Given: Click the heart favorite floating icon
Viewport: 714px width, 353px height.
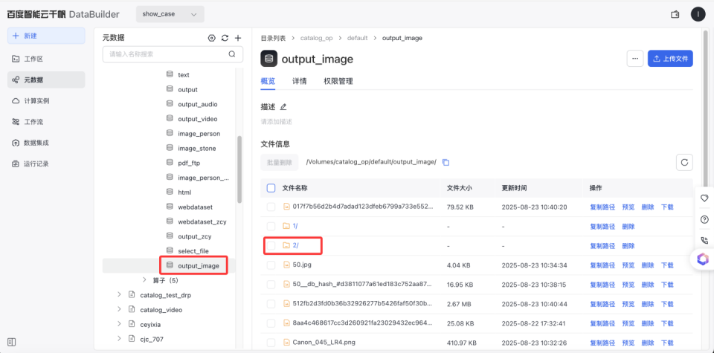Looking at the screenshot, I should pos(704,198).
